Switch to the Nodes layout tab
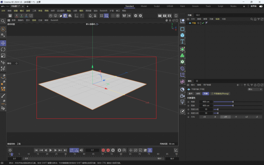This screenshot has width=264, height=165. pyautogui.click(x=233, y=6)
